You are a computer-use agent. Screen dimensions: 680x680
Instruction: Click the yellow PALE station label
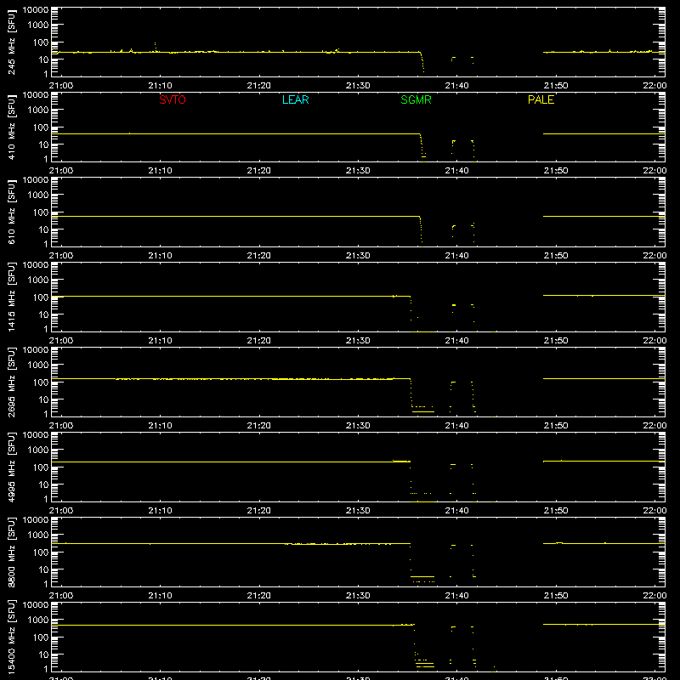click(541, 99)
